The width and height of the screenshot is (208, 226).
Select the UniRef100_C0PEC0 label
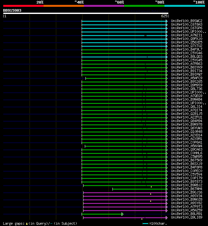click(x=187, y=171)
